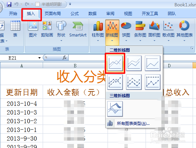Click the fx insert function button
This screenshot has height=148, width=196.
tap(65, 58)
